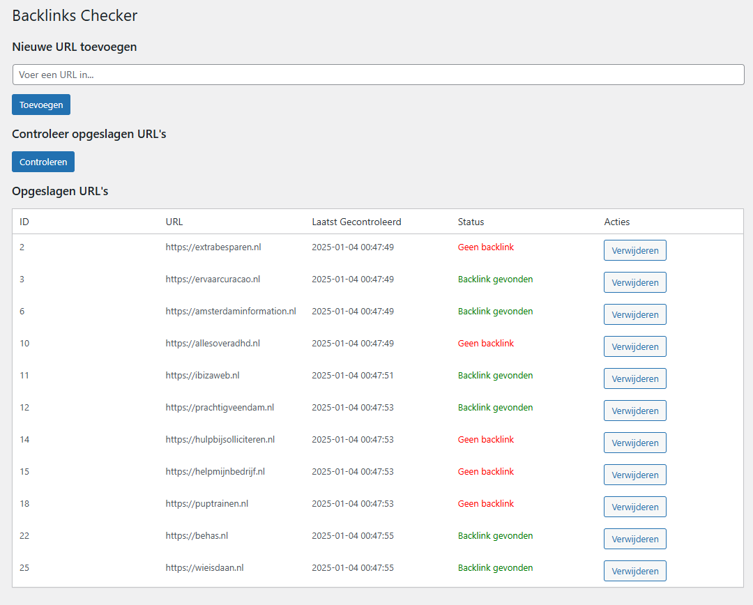The height and width of the screenshot is (605, 753).
Task: Click 'Geen backlink' status for hulpbijsolliciteren.nl
Action: (485, 439)
